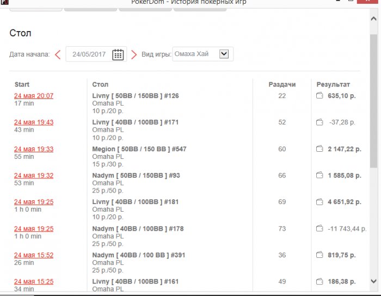Click wallet icon next to 819,75 р.
The height and width of the screenshot is (296, 381).
click(x=319, y=255)
